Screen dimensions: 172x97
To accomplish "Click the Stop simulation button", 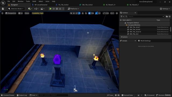I will [57, 9].
